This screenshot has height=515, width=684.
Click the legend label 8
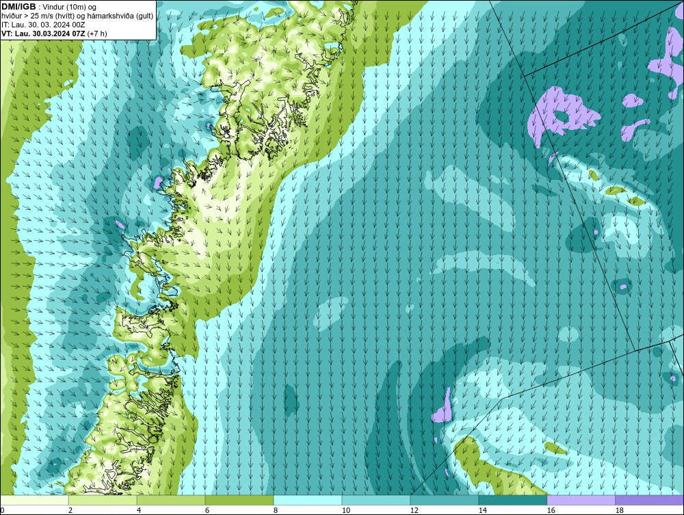tap(275, 510)
